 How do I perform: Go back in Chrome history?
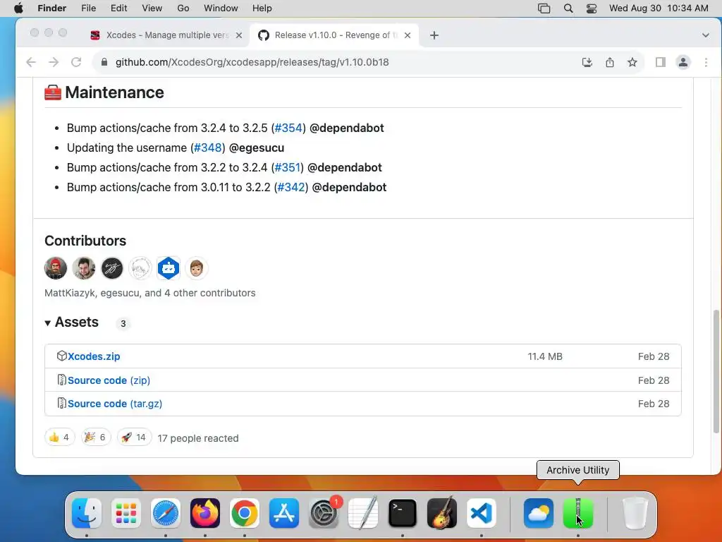[31, 62]
